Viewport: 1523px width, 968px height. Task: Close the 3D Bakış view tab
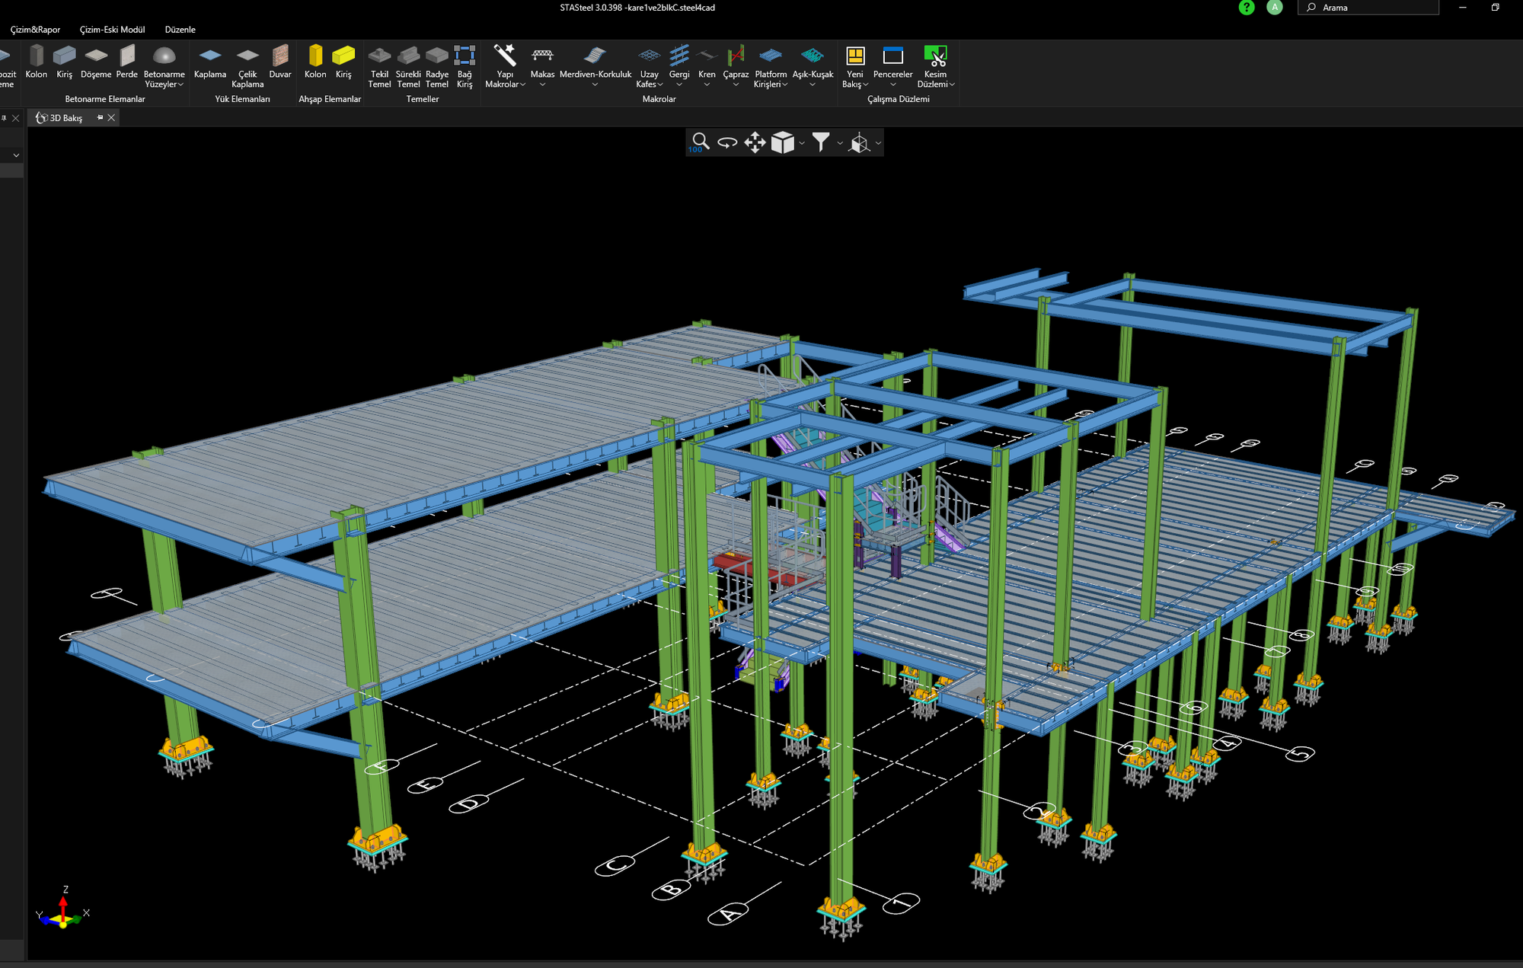111,117
